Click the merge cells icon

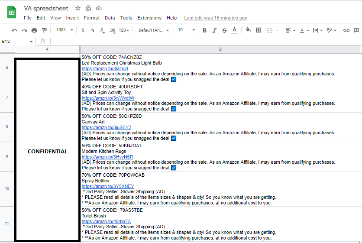(x=269, y=30)
